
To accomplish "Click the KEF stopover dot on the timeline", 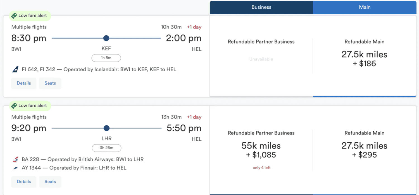I will (106, 38).
